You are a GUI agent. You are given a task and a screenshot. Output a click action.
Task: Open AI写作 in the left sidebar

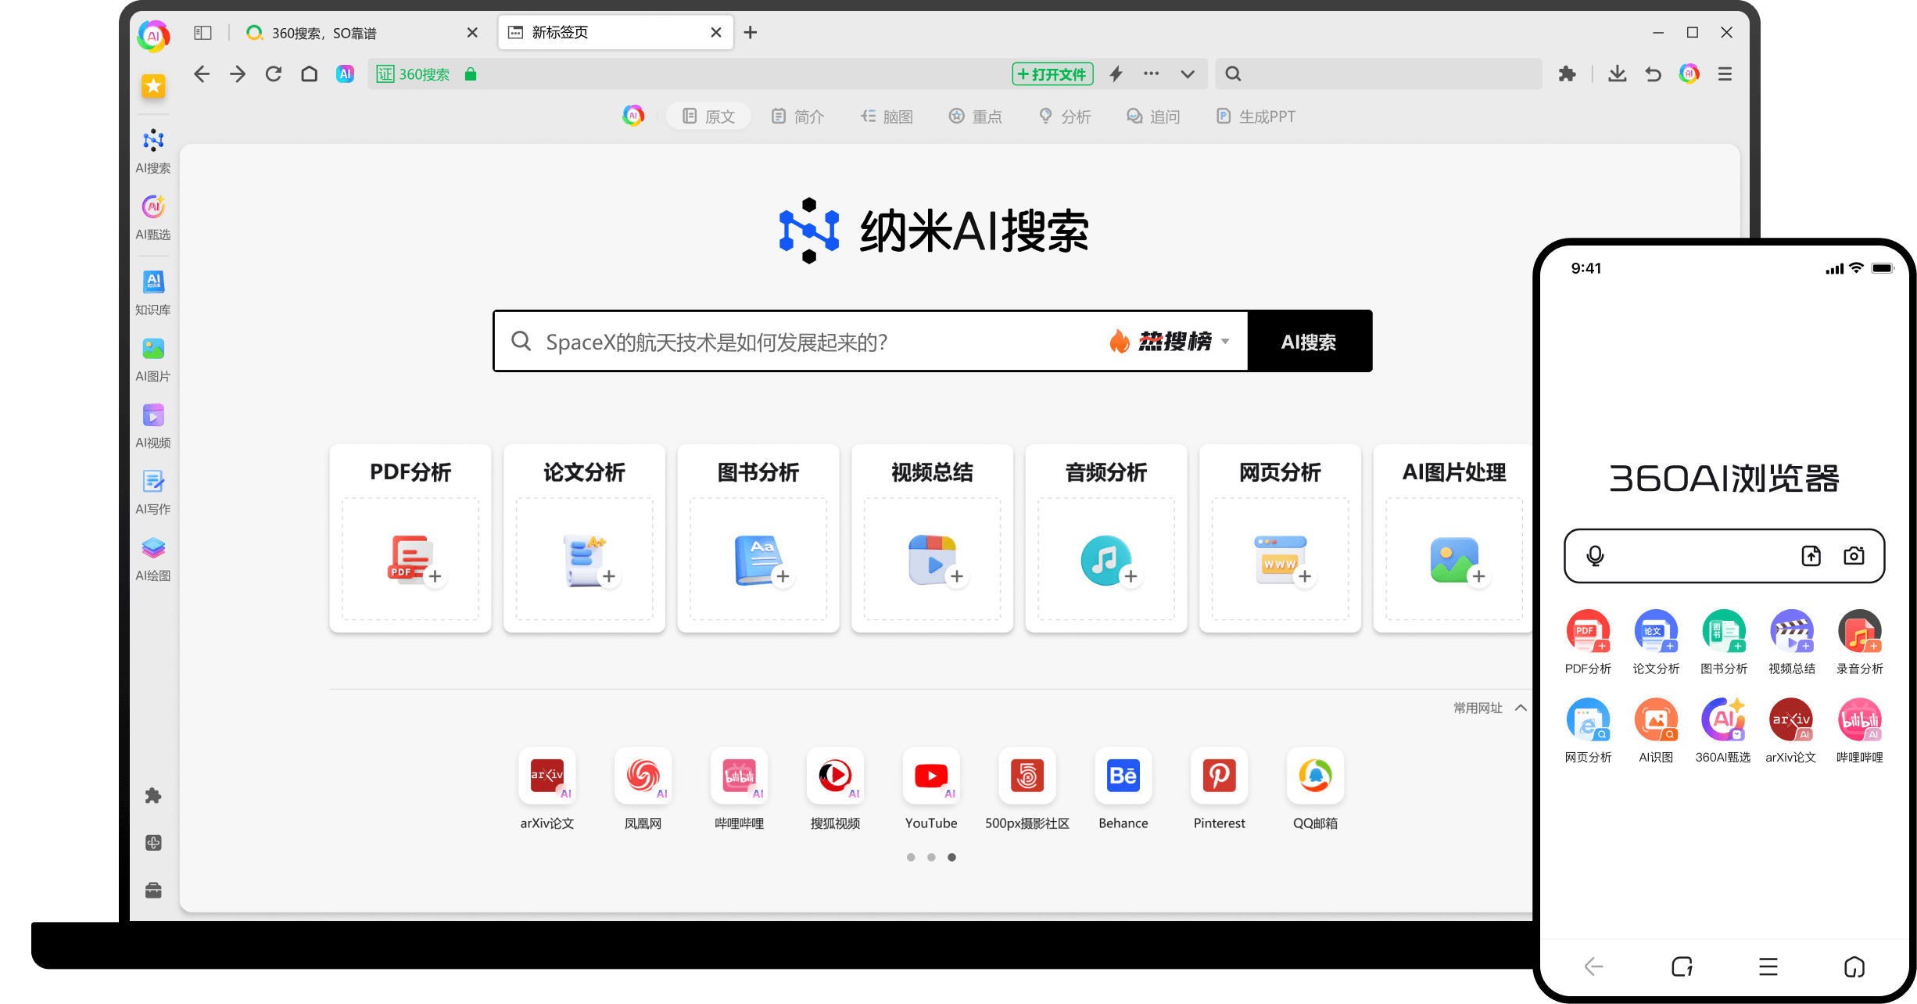click(x=153, y=493)
